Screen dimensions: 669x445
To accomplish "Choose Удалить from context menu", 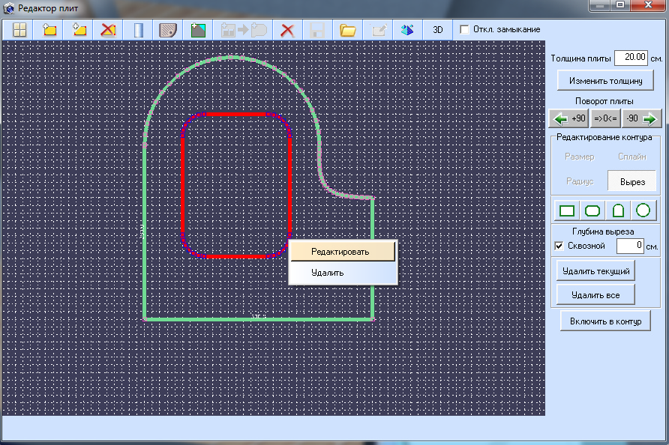I will pos(328,273).
